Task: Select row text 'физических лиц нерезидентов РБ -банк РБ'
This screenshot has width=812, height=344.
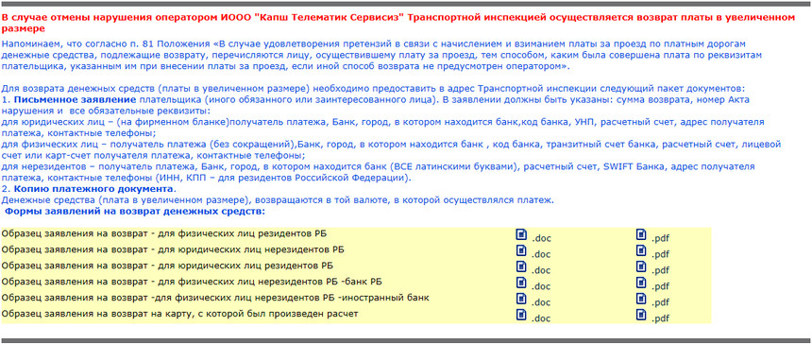Action: pyautogui.click(x=279, y=282)
